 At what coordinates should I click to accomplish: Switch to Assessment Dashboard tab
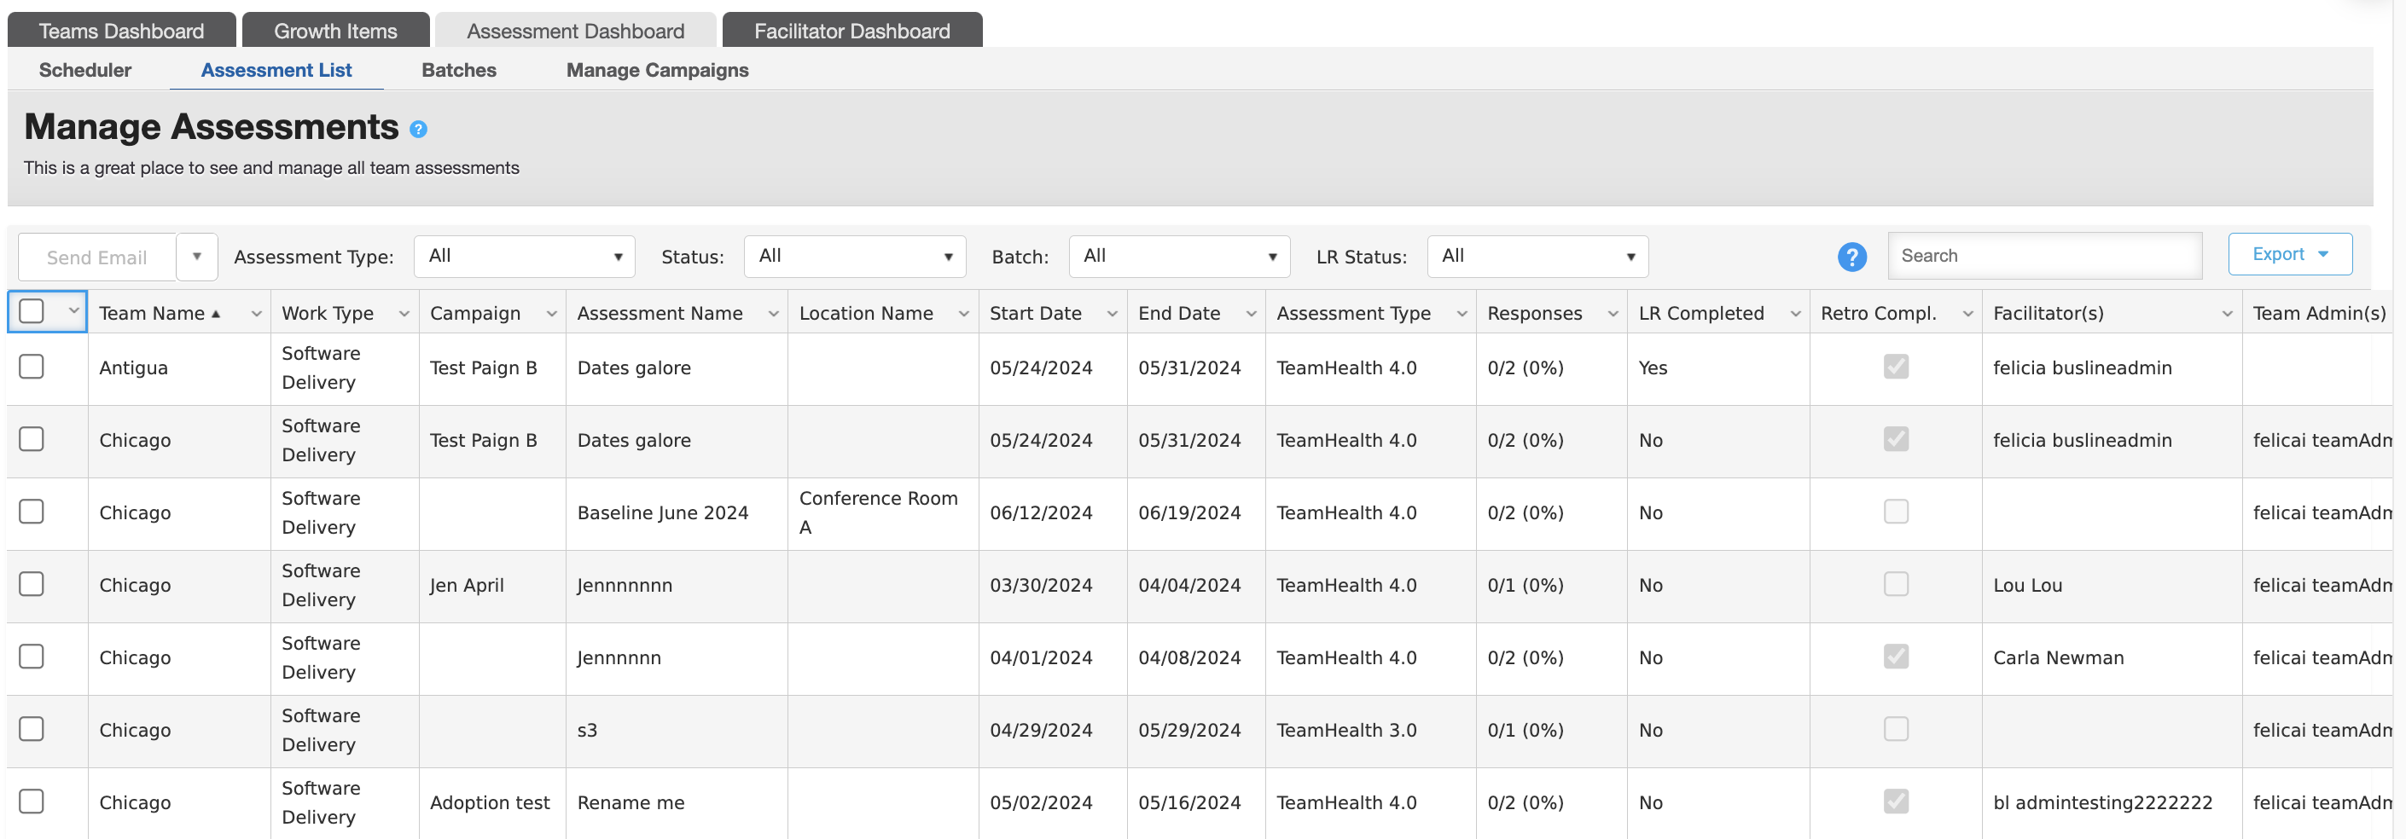point(575,31)
